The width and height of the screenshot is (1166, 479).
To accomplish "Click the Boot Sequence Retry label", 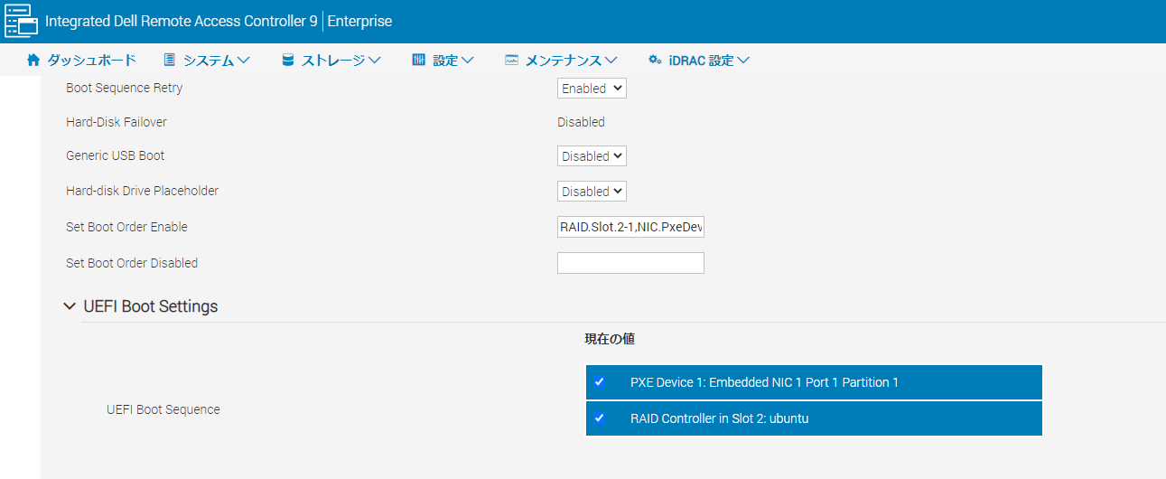I will 124,88.
